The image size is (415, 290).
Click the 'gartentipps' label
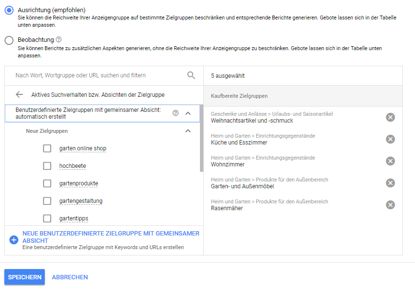(x=73, y=218)
